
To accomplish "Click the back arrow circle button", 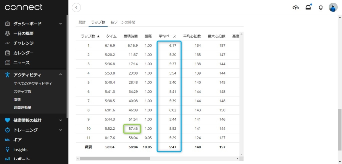I will [76, 7].
